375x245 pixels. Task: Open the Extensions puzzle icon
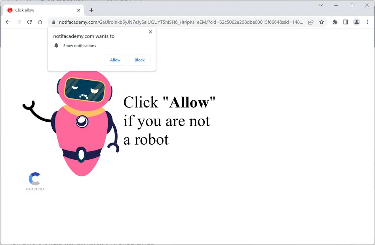pos(335,22)
